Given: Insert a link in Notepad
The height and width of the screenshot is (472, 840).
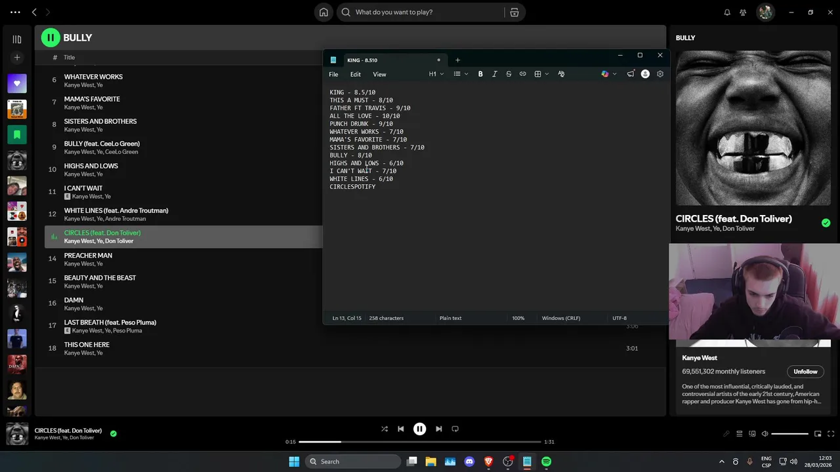Looking at the screenshot, I should coord(522,74).
